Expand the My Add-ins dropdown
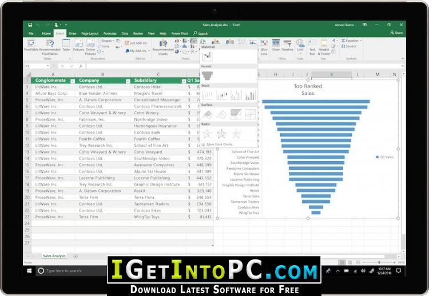 [149, 51]
